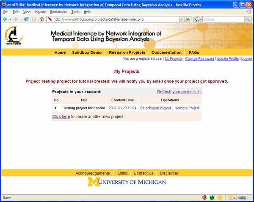The height and width of the screenshot is (202, 254).
Task: Open the File menu
Action: pyautogui.click(x=6, y=12)
